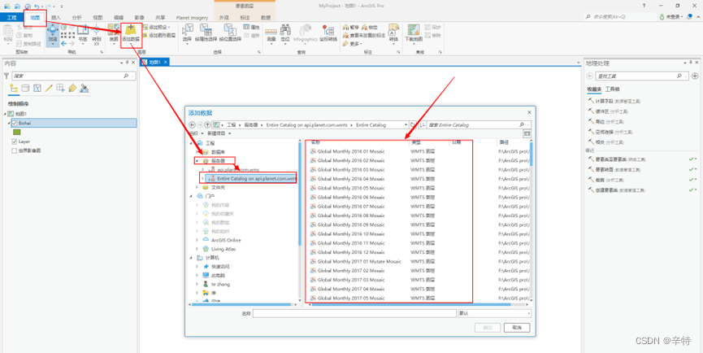The width and height of the screenshot is (703, 353).
Task: Click the Contents pane search field
Action: [74, 76]
